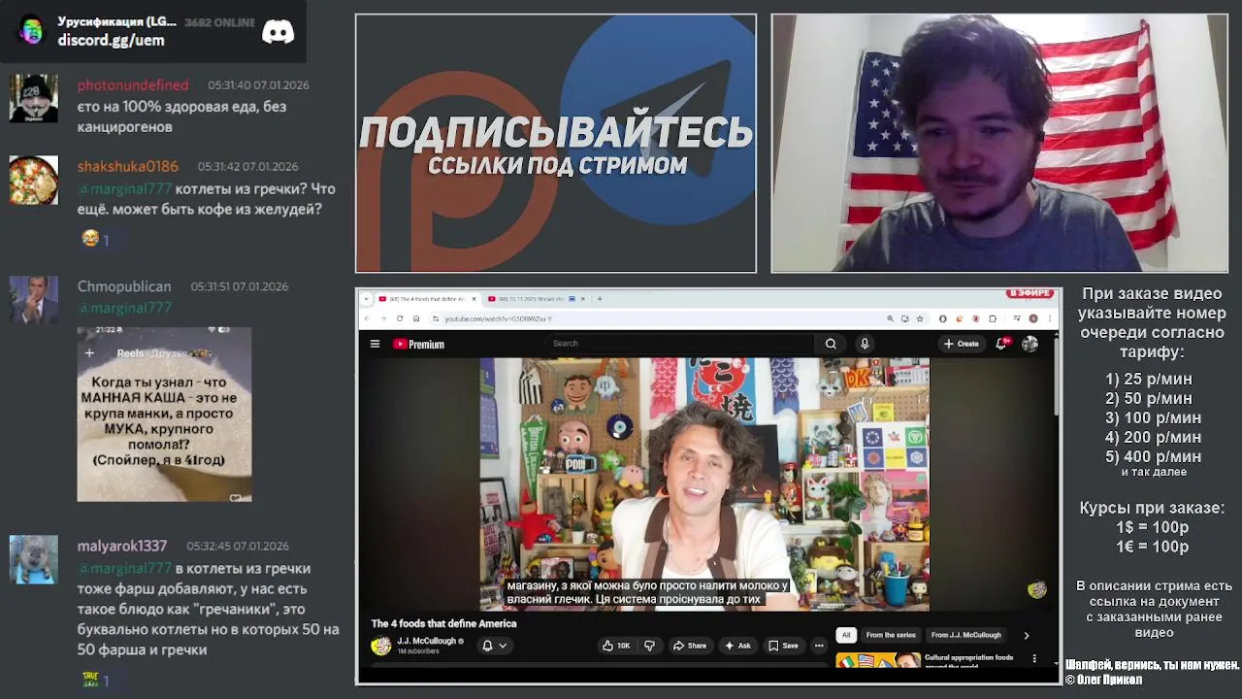Open the YouTube account avatar menu

[x=1030, y=344]
